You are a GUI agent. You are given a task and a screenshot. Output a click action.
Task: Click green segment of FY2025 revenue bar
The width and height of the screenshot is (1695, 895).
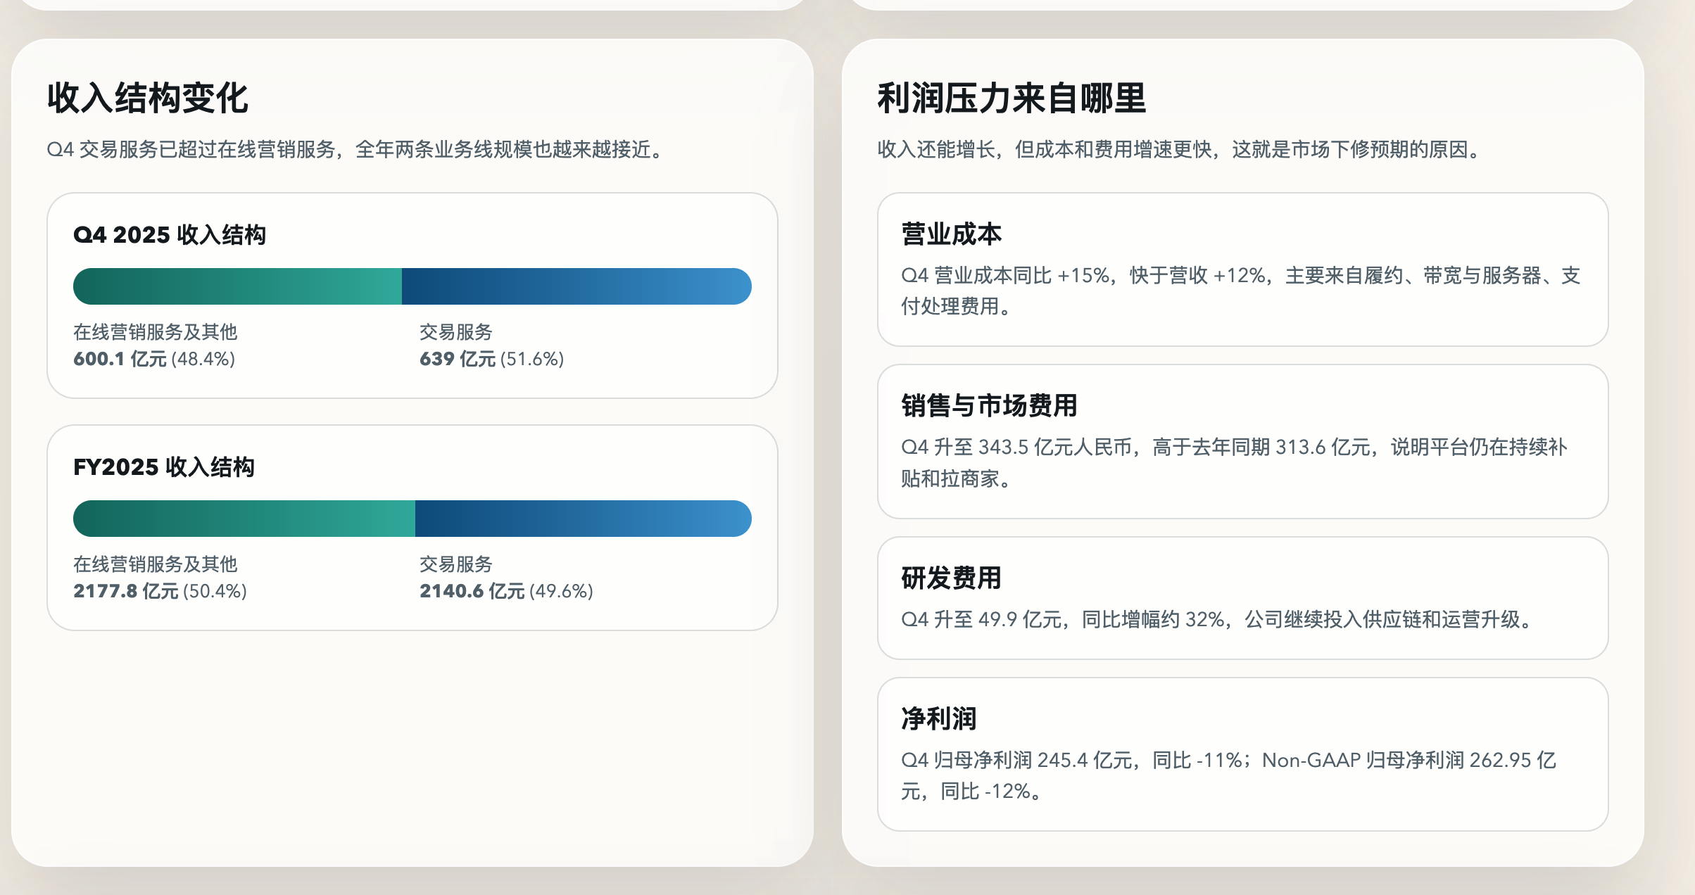click(x=244, y=519)
